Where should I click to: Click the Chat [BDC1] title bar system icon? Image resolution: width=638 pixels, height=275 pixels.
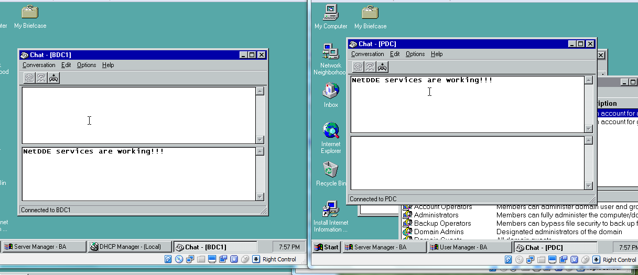[x=24, y=55]
